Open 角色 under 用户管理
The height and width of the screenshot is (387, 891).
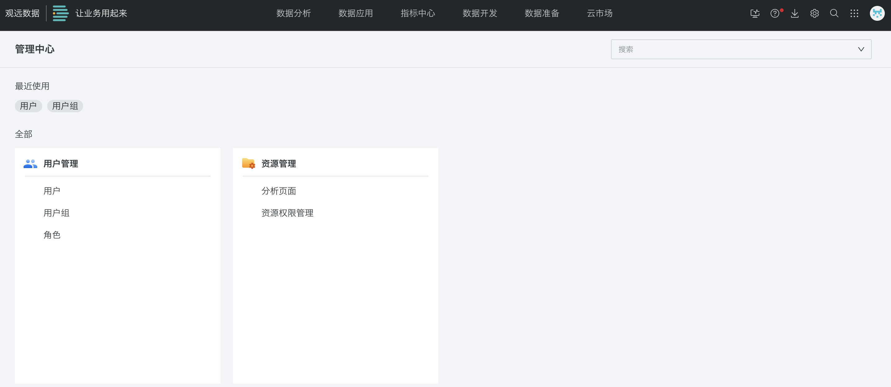[52, 235]
